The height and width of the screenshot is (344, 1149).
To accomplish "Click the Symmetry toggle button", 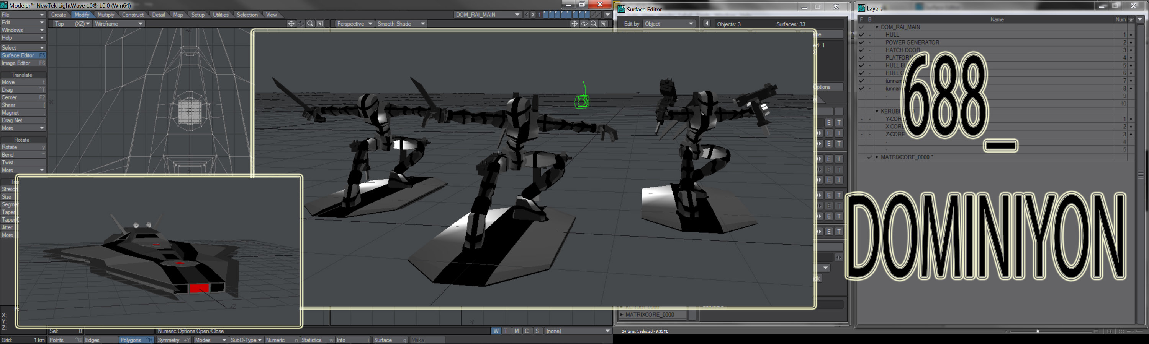I will [173, 340].
